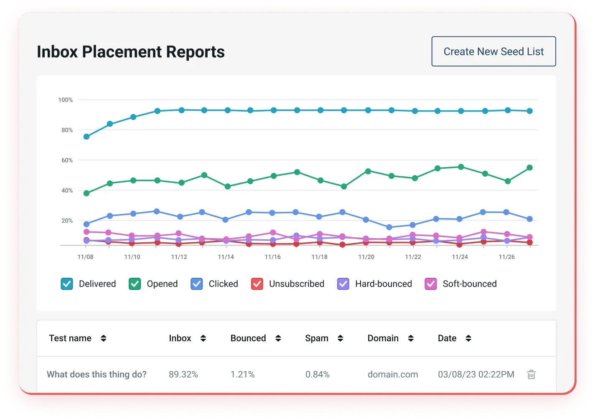Toggle the Soft-bounced series visibility
The height and width of the screenshot is (419, 595).
pyautogui.click(x=431, y=284)
